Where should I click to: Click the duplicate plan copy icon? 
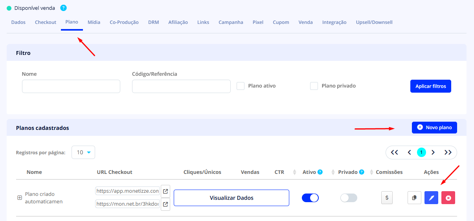414,198
